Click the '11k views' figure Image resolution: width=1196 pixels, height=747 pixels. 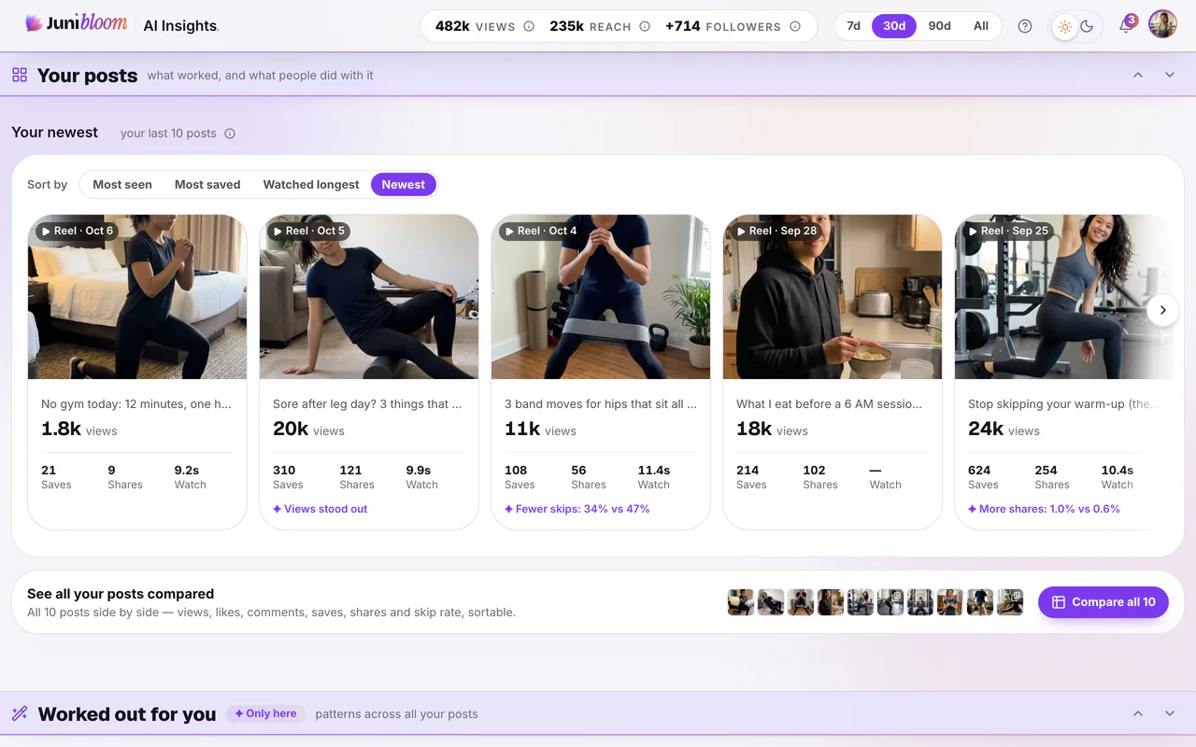coord(540,430)
